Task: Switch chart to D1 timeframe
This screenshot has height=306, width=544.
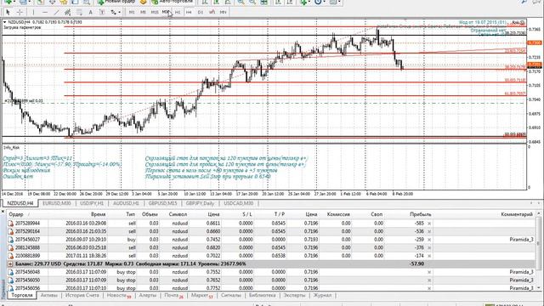Action: click(201, 12)
